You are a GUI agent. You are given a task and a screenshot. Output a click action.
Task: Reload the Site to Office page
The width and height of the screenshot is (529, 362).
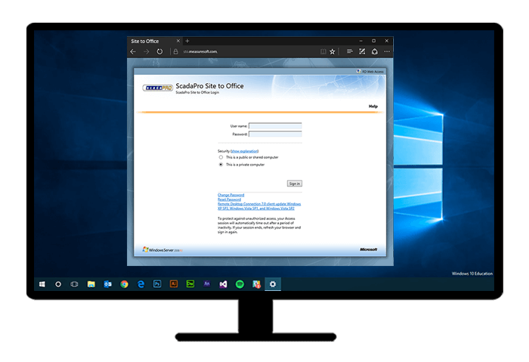click(x=159, y=51)
